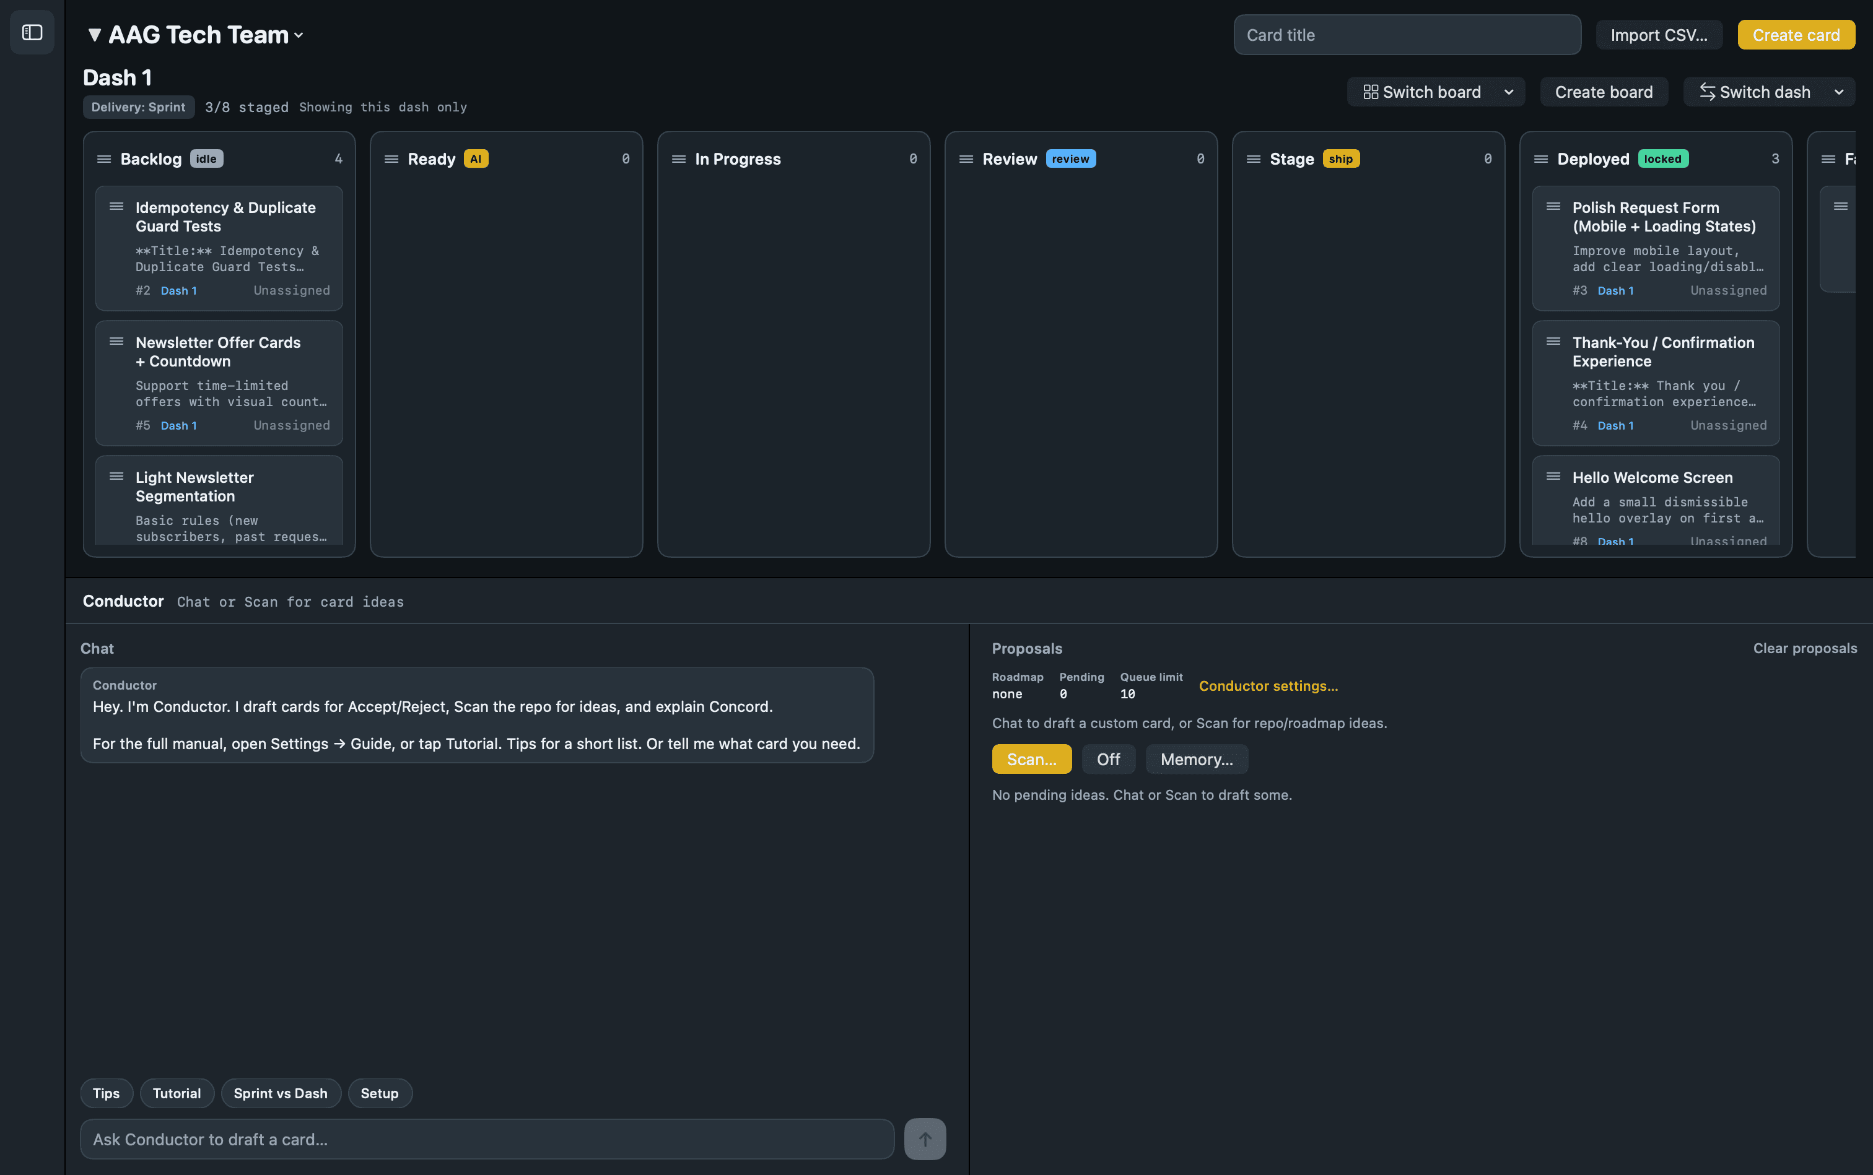Viewport: 1873px width, 1175px height.
Task: Click the Newsletter Offer Cards drag handle
Action: coord(116,342)
